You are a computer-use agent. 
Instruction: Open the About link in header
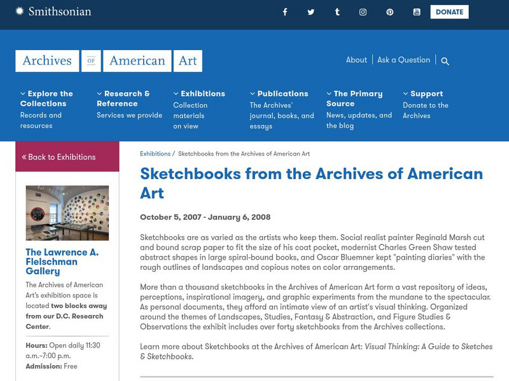356,60
